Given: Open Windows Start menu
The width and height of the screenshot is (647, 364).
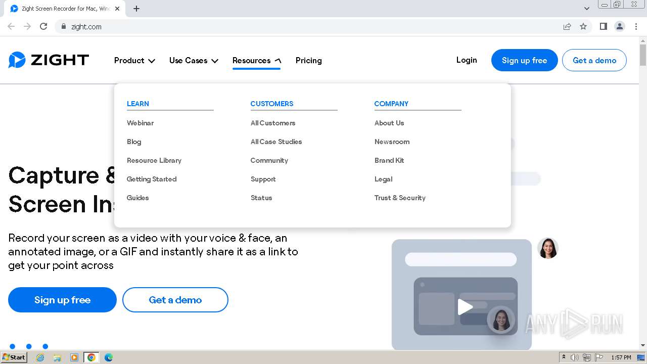Looking at the screenshot, I should pyautogui.click(x=14, y=357).
